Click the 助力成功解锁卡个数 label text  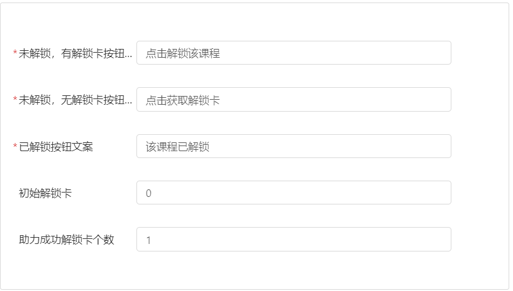[x=67, y=240]
